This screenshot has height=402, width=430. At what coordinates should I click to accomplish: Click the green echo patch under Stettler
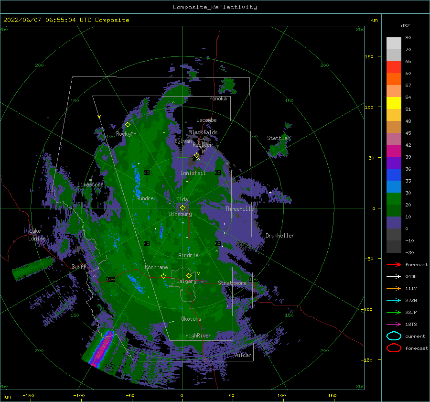click(279, 150)
